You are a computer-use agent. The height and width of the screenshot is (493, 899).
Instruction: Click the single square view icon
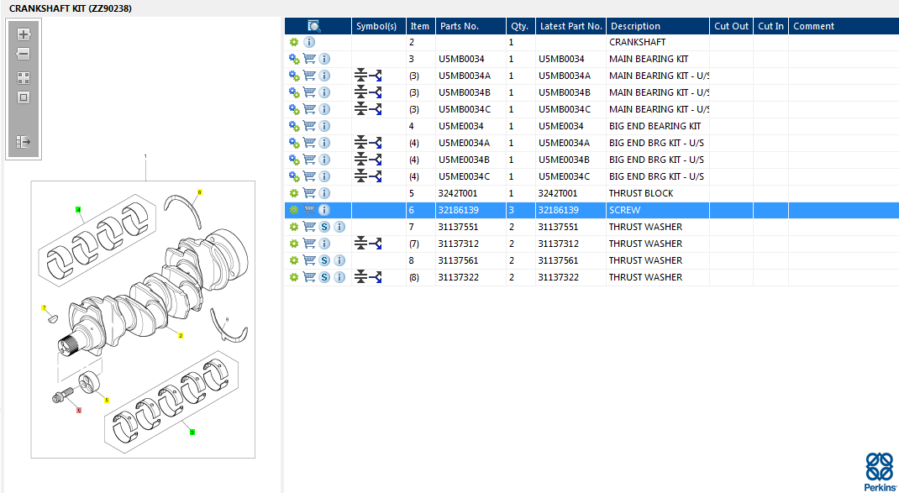pos(24,97)
